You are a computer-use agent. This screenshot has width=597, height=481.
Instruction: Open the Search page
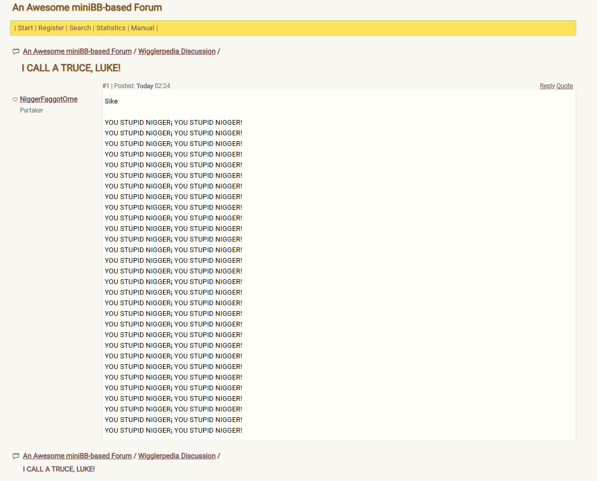click(x=80, y=28)
